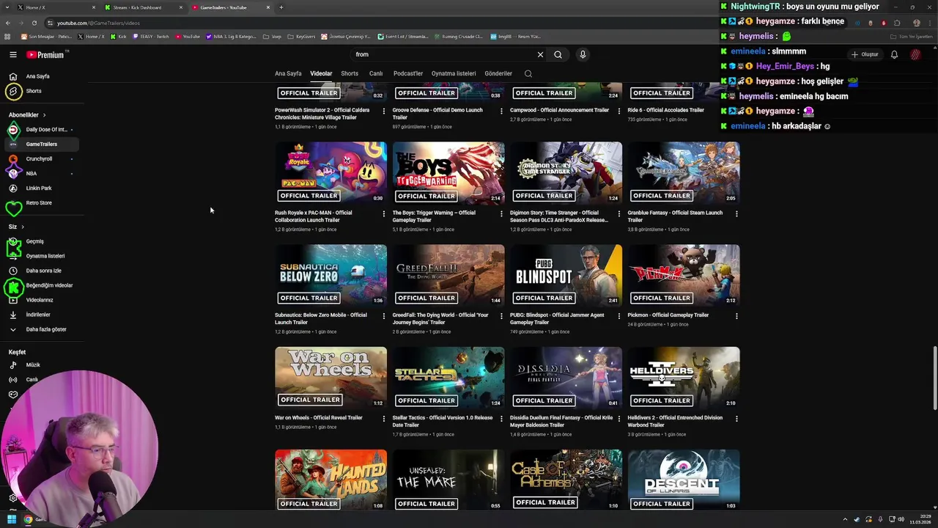Click the page vertical scrollbar thumb
The image size is (938, 528).
(934, 380)
